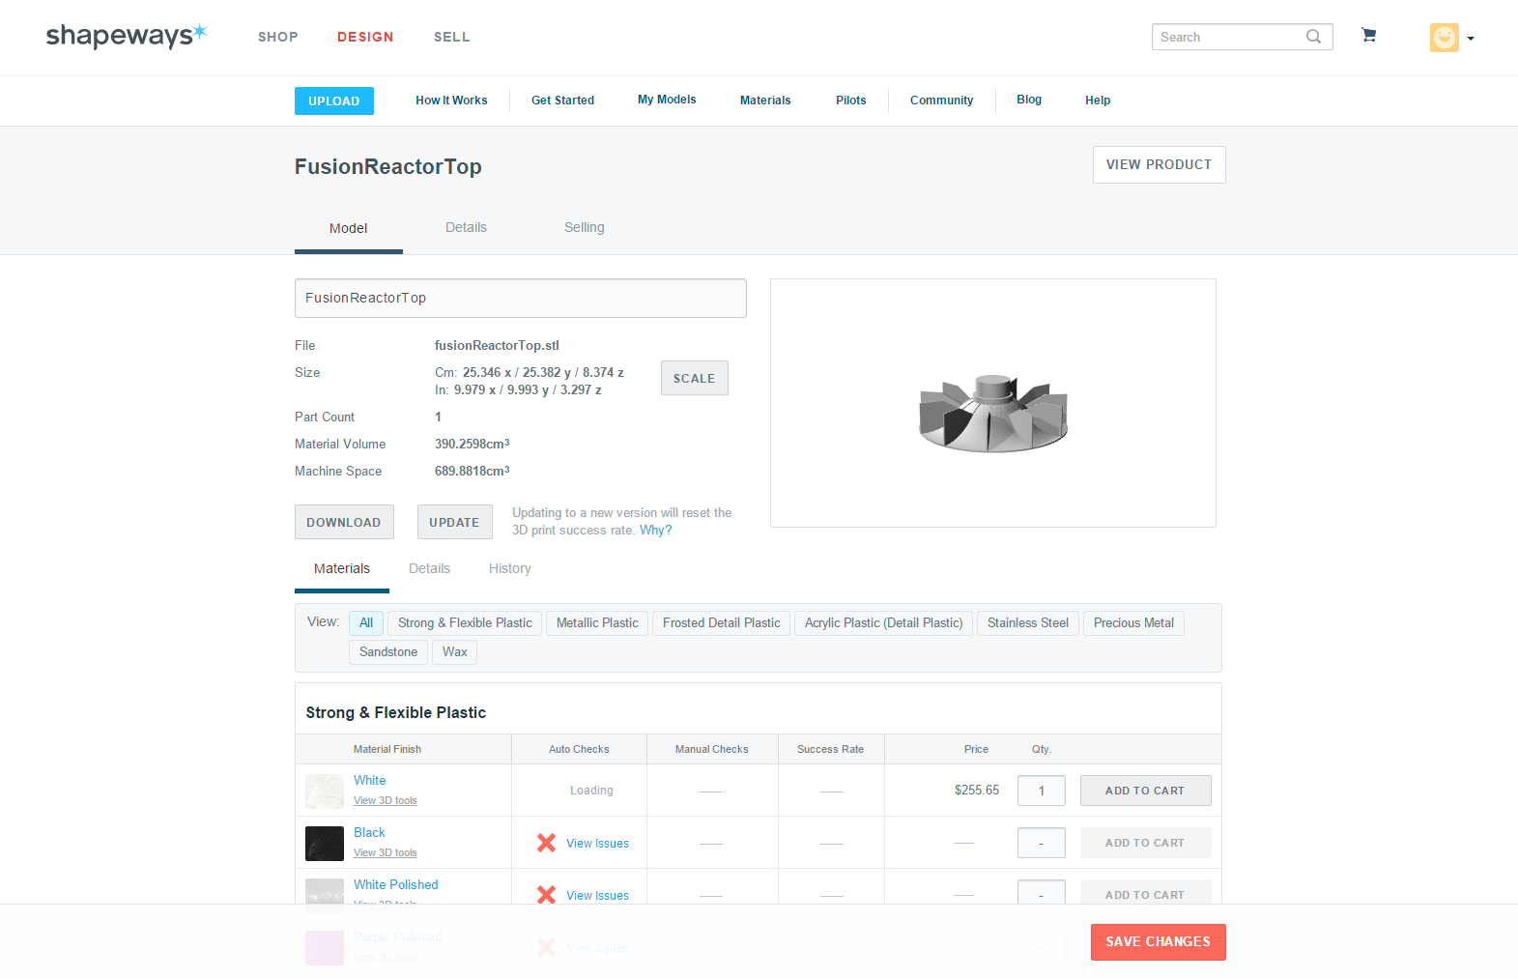The height and width of the screenshot is (979, 1518).
Task: Click the White Polished material swatch
Action: click(325, 891)
